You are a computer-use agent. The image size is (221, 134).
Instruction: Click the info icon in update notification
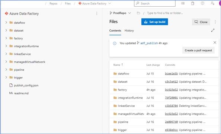pyautogui.click(x=115, y=43)
